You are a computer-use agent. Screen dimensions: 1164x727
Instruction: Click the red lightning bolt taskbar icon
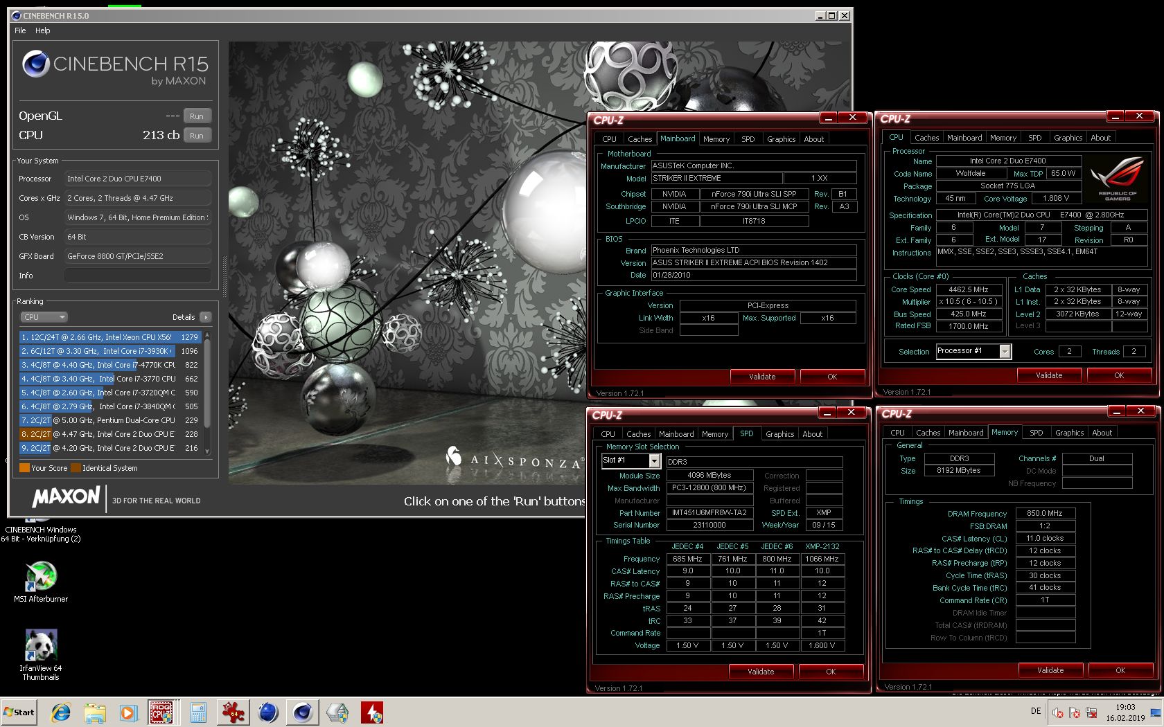pyautogui.click(x=372, y=712)
